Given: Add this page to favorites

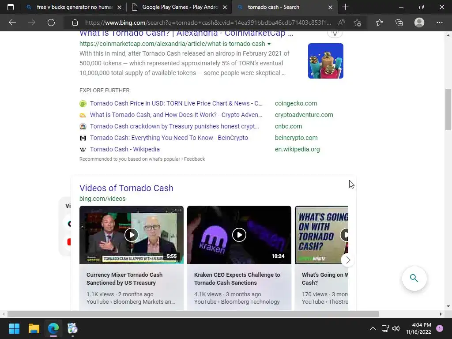Looking at the screenshot, I should click(x=357, y=23).
